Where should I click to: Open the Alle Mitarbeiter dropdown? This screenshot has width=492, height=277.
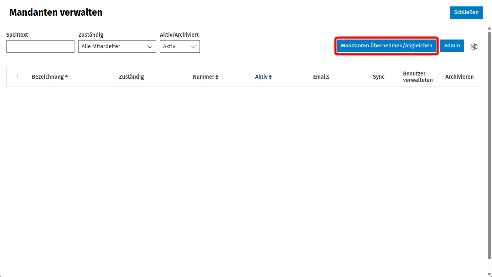coord(117,46)
